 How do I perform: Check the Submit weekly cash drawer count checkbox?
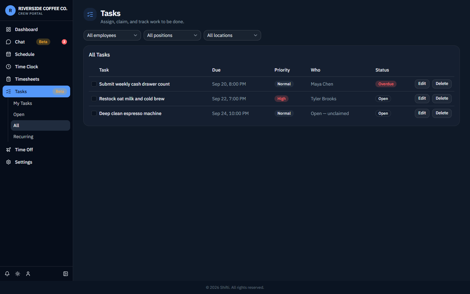pos(94,84)
